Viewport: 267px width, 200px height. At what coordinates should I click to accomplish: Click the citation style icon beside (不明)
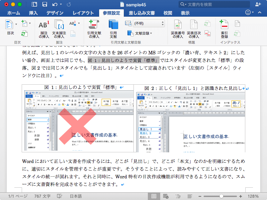click(x=128, y=23)
